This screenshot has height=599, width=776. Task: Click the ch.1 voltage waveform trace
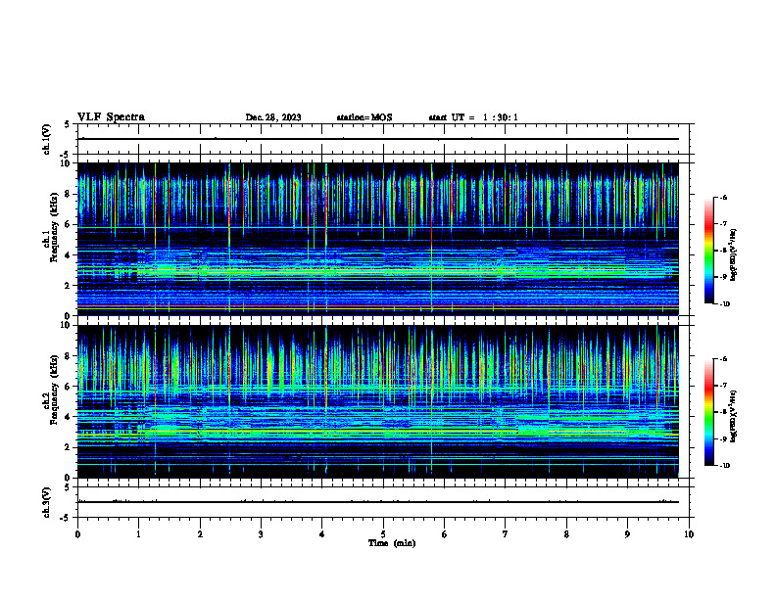click(378, 139)
